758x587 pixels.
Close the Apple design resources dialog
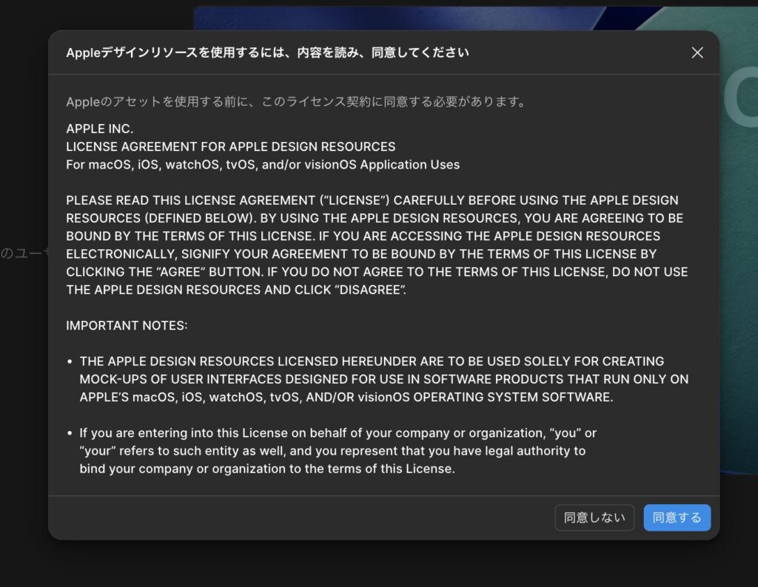pyautogui.click(x=697, y=52)
